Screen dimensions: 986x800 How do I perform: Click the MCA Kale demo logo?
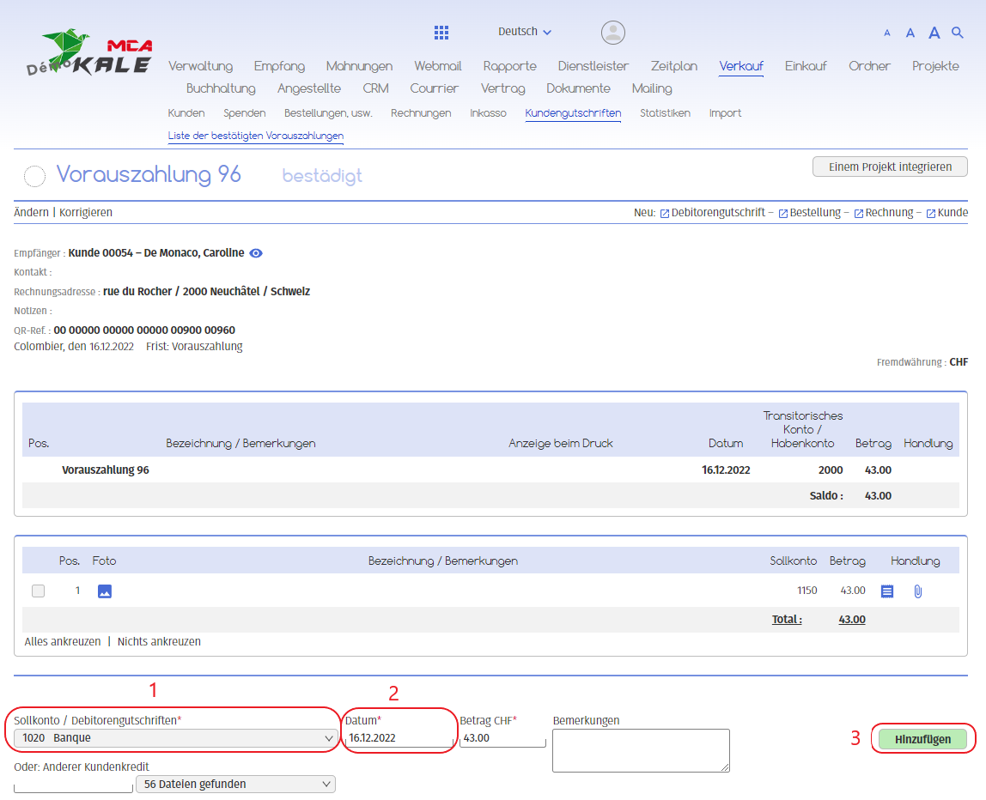pyautogui.click(x=88, y=52)
